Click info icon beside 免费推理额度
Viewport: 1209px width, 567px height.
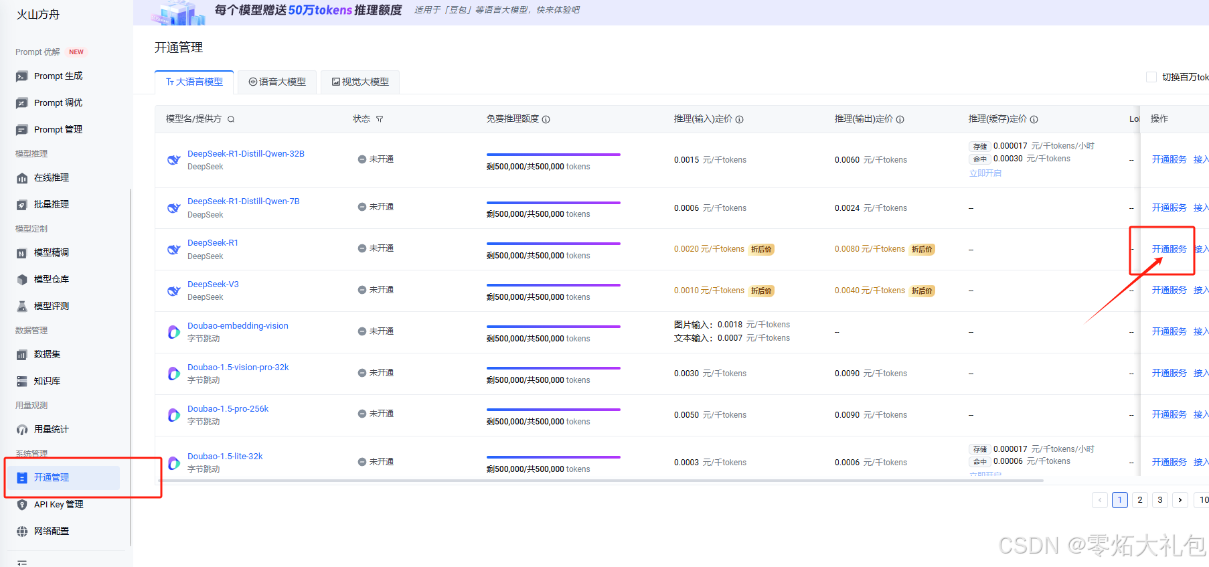coord(546,119)
